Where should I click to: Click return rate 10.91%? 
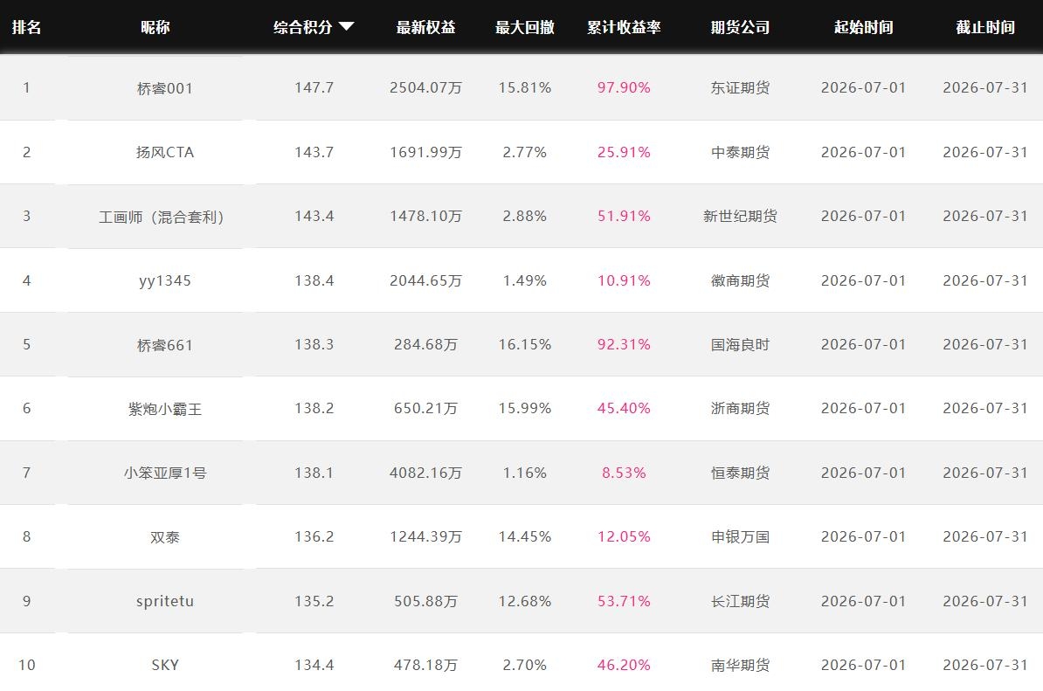pyautogui.click(x=624, y=280)
